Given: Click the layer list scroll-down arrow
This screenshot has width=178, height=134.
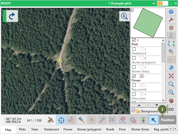Looking at the screenshot, I should [x=163, y=100].
